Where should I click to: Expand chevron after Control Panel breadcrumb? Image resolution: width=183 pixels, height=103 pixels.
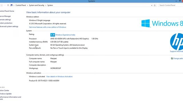point(27,5)
